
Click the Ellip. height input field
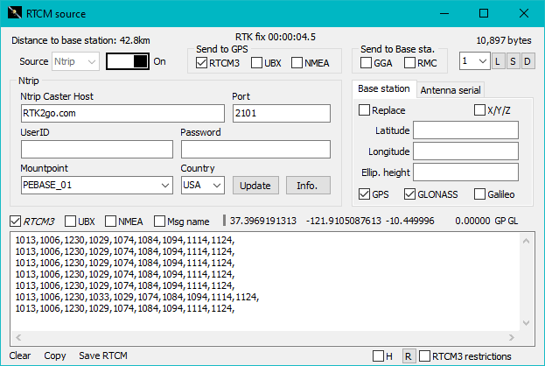(x=465, y=172)
